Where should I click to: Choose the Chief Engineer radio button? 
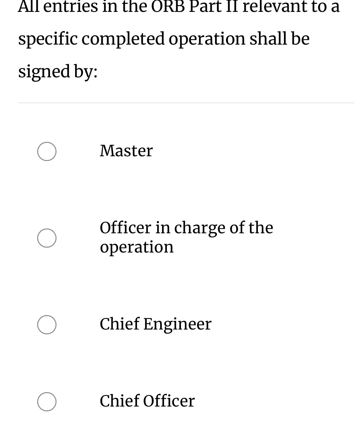coord(47,324)
